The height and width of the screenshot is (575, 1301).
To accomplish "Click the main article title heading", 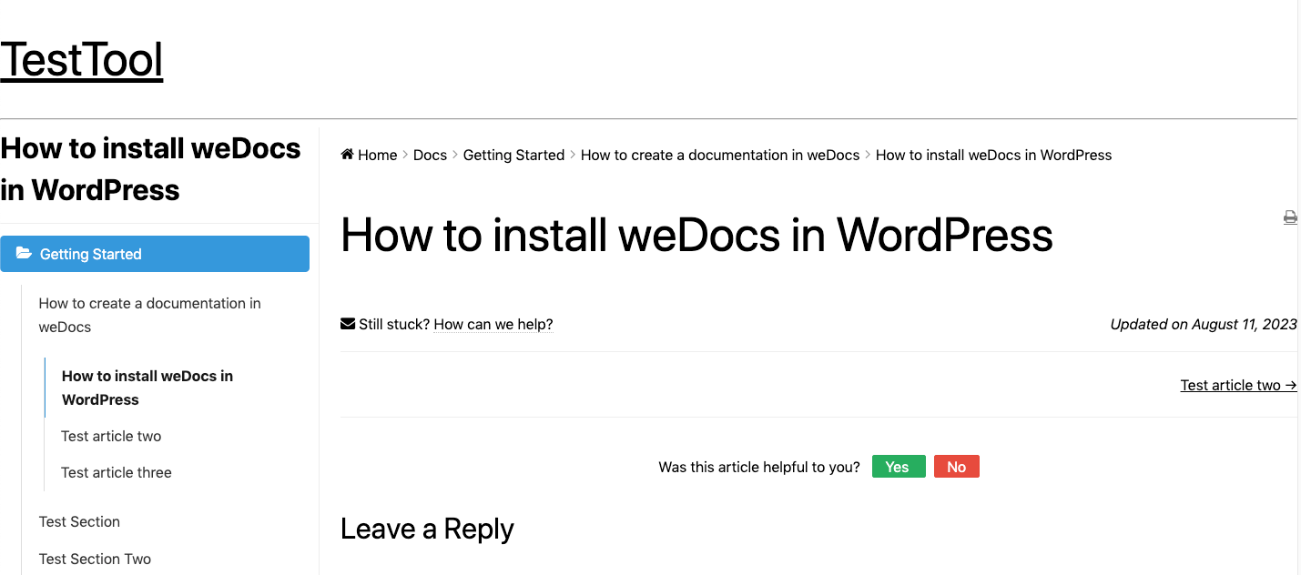I will click(696, 236).
